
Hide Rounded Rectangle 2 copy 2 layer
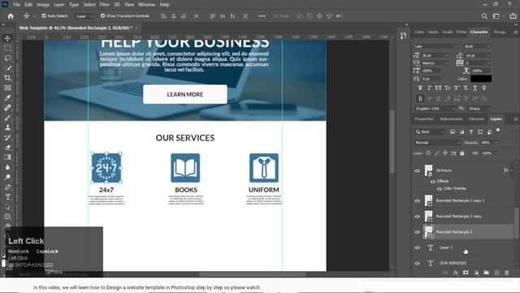(x=417, y=201)
